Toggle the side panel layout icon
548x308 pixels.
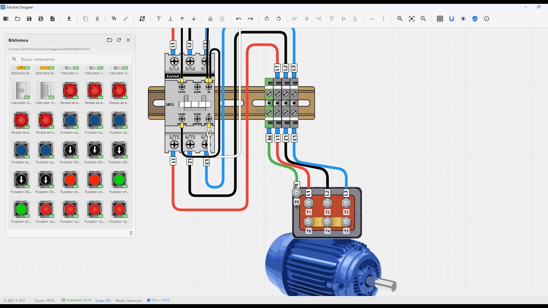click(x=6, y=19)
